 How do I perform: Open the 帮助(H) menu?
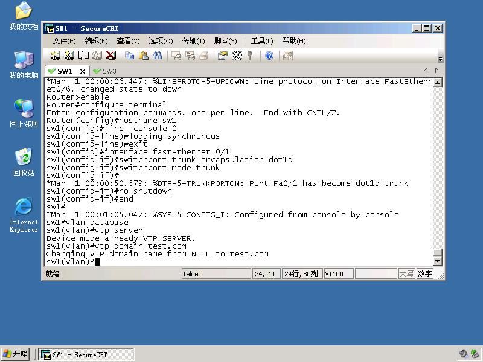pyautogui.click(x=294, y=41)
